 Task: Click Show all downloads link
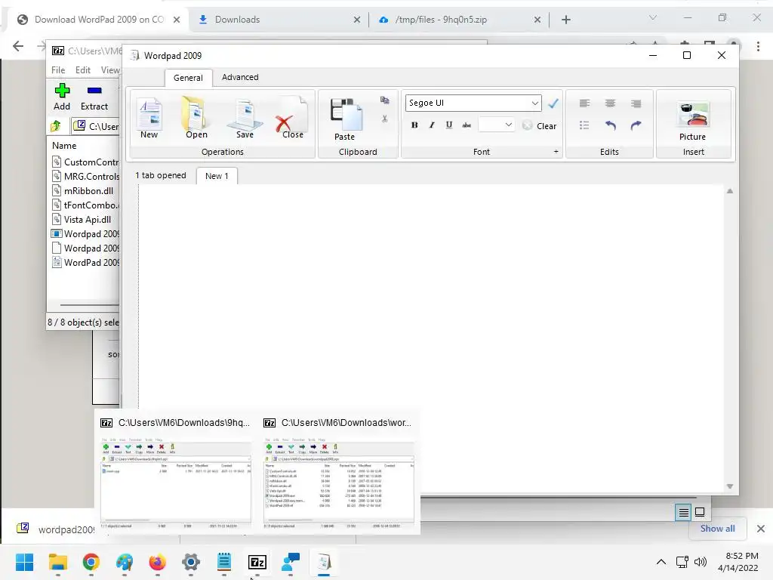(717, 529)
